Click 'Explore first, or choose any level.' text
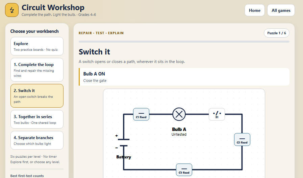The width and height of the screenshot is (303, 178). click(35, 162)
